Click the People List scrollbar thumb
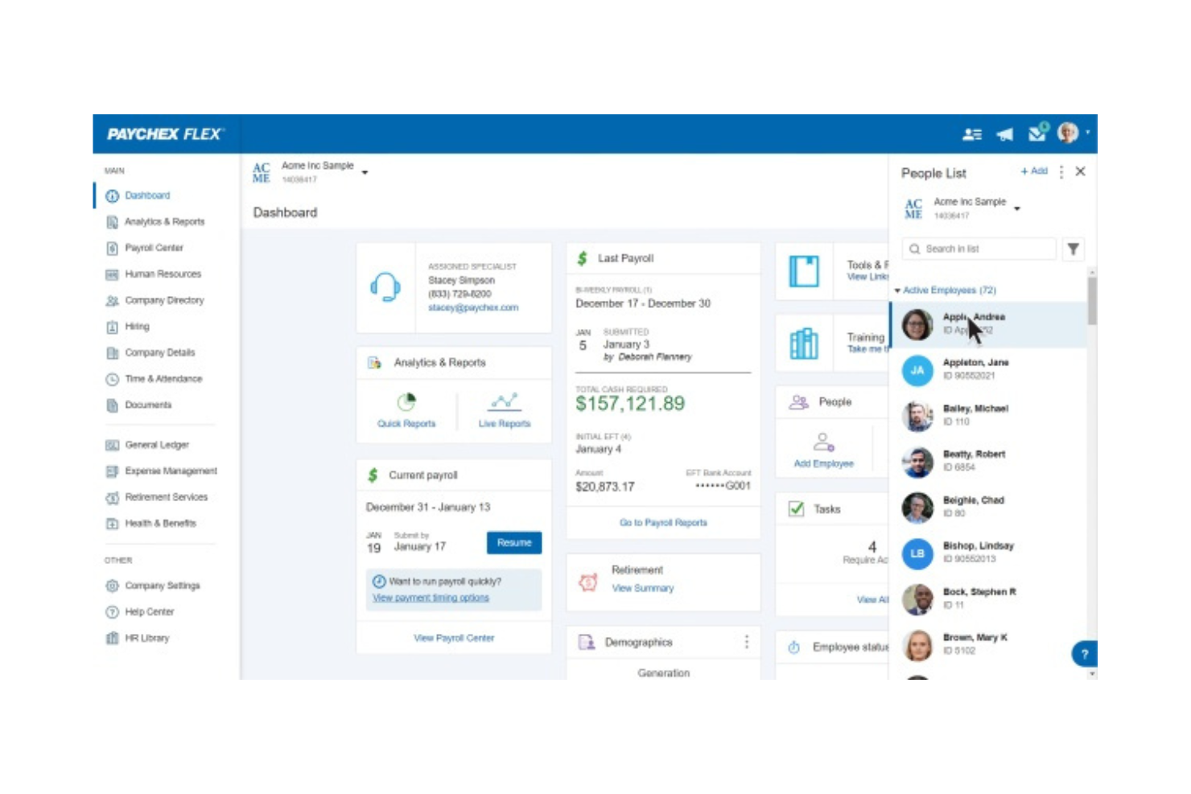The height and width of the screenshot is (794, 1191). (1092, 301)
